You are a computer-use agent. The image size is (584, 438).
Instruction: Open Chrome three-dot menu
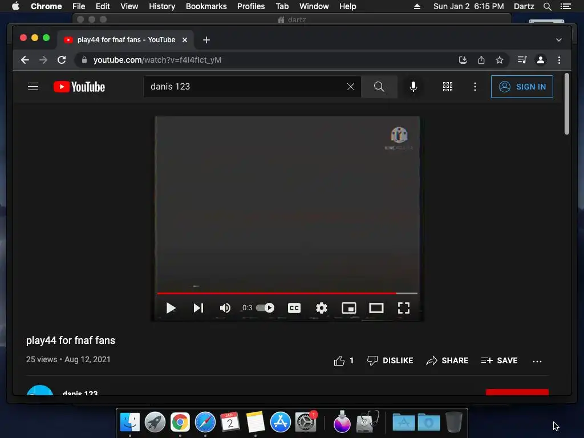(x=559, y=60)
